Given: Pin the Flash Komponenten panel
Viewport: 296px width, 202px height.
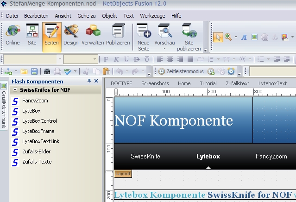Looking at the screenshot, I should coord(89,81).
